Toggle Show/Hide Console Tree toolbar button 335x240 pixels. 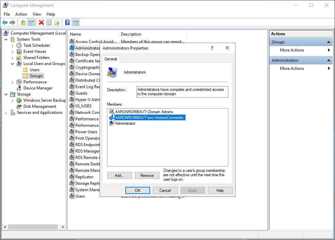[x=31, y=23]
